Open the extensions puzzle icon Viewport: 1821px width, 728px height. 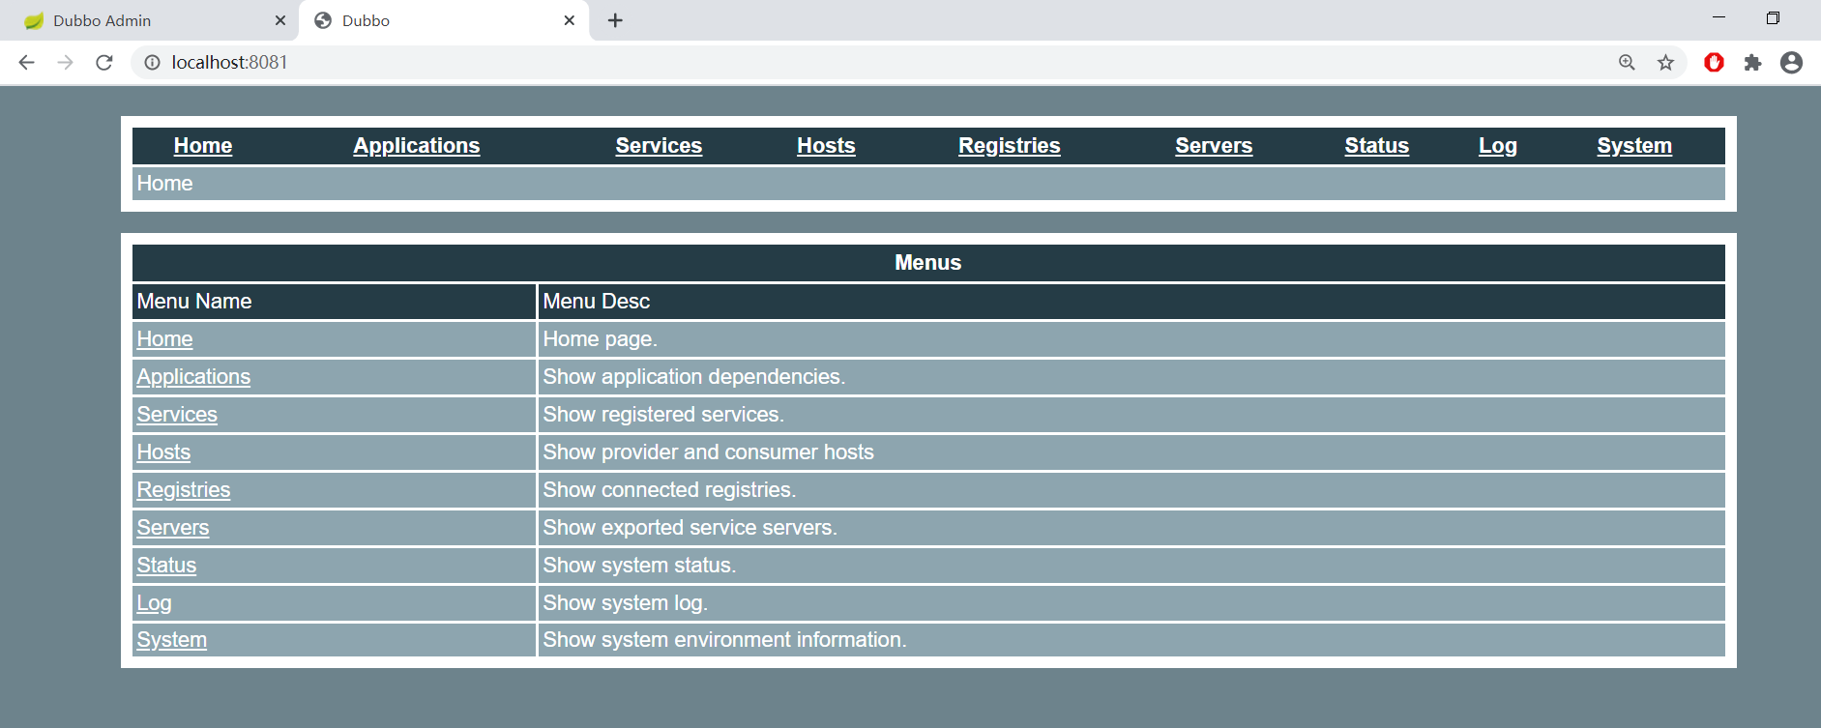(x=1752, y=63)
